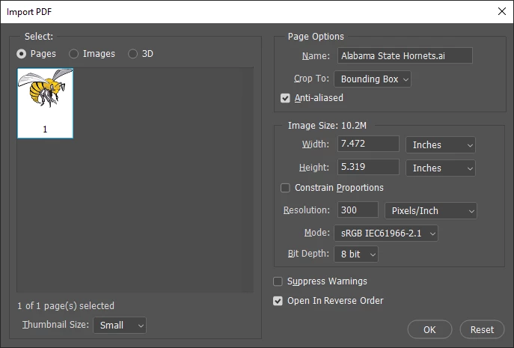Confirm import with the OK button
Image resolution: width=514 pixels, height=348 pixels.
point(429,329)
